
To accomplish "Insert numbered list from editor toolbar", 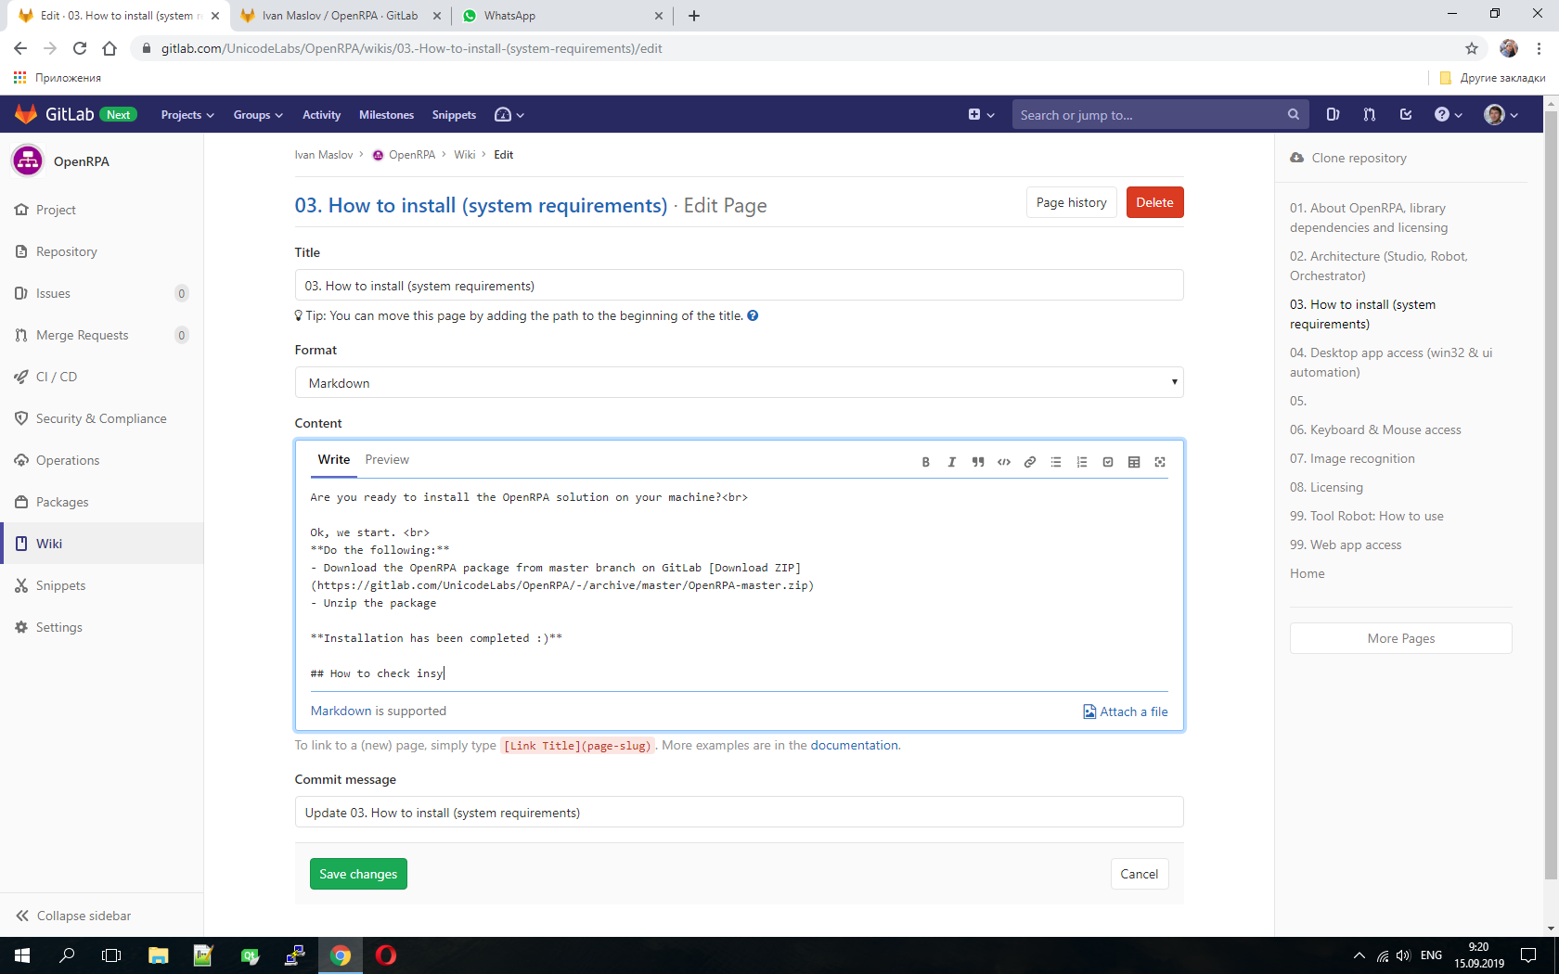I will coord(1081,462).
